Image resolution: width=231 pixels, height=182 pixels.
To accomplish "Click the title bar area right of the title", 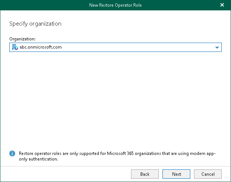I will coord(181,5).
